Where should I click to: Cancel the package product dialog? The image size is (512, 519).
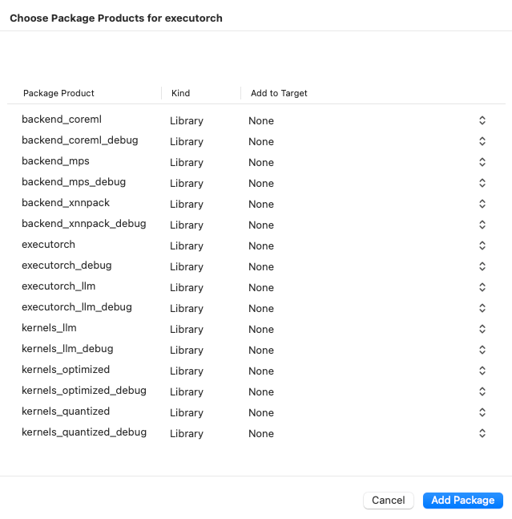pyautogui.click(x=389, y=500)
